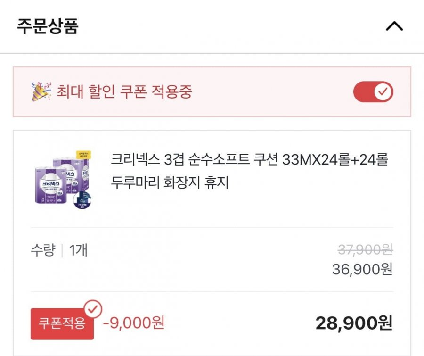
Task: Click the red 쿠폰적용 button
Action: [62, 323]
